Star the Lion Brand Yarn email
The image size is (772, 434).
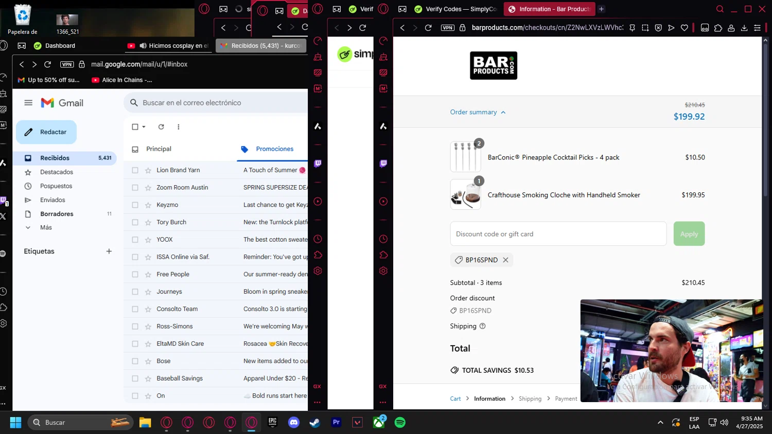click(x=148, y=170)
